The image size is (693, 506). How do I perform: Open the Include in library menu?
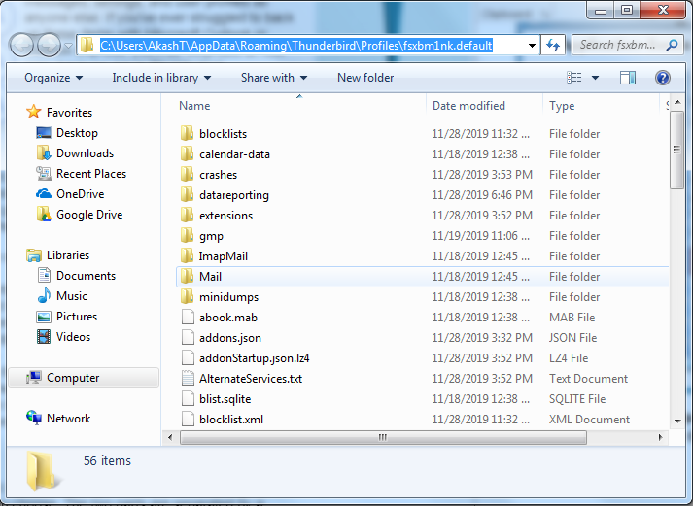click(161, 78)
